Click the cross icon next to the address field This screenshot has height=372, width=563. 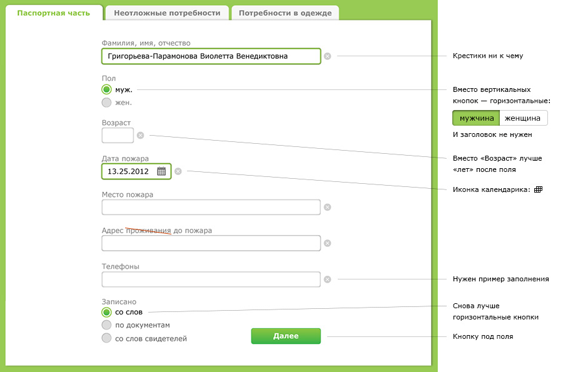pos(327,243)
